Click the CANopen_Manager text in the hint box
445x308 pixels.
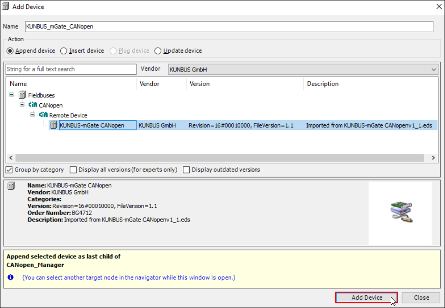point(35,265)
